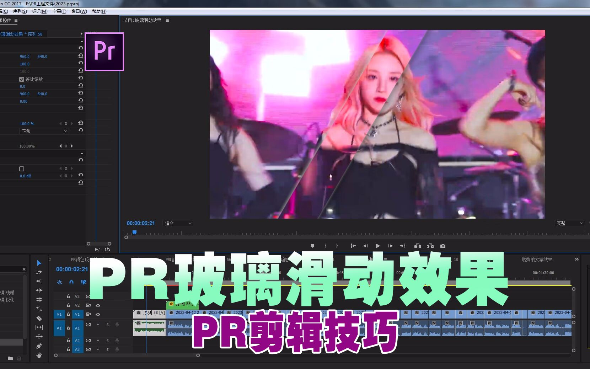Click the trash icon in Effects panel
590x369 pixels.
[x=19, y=358]
